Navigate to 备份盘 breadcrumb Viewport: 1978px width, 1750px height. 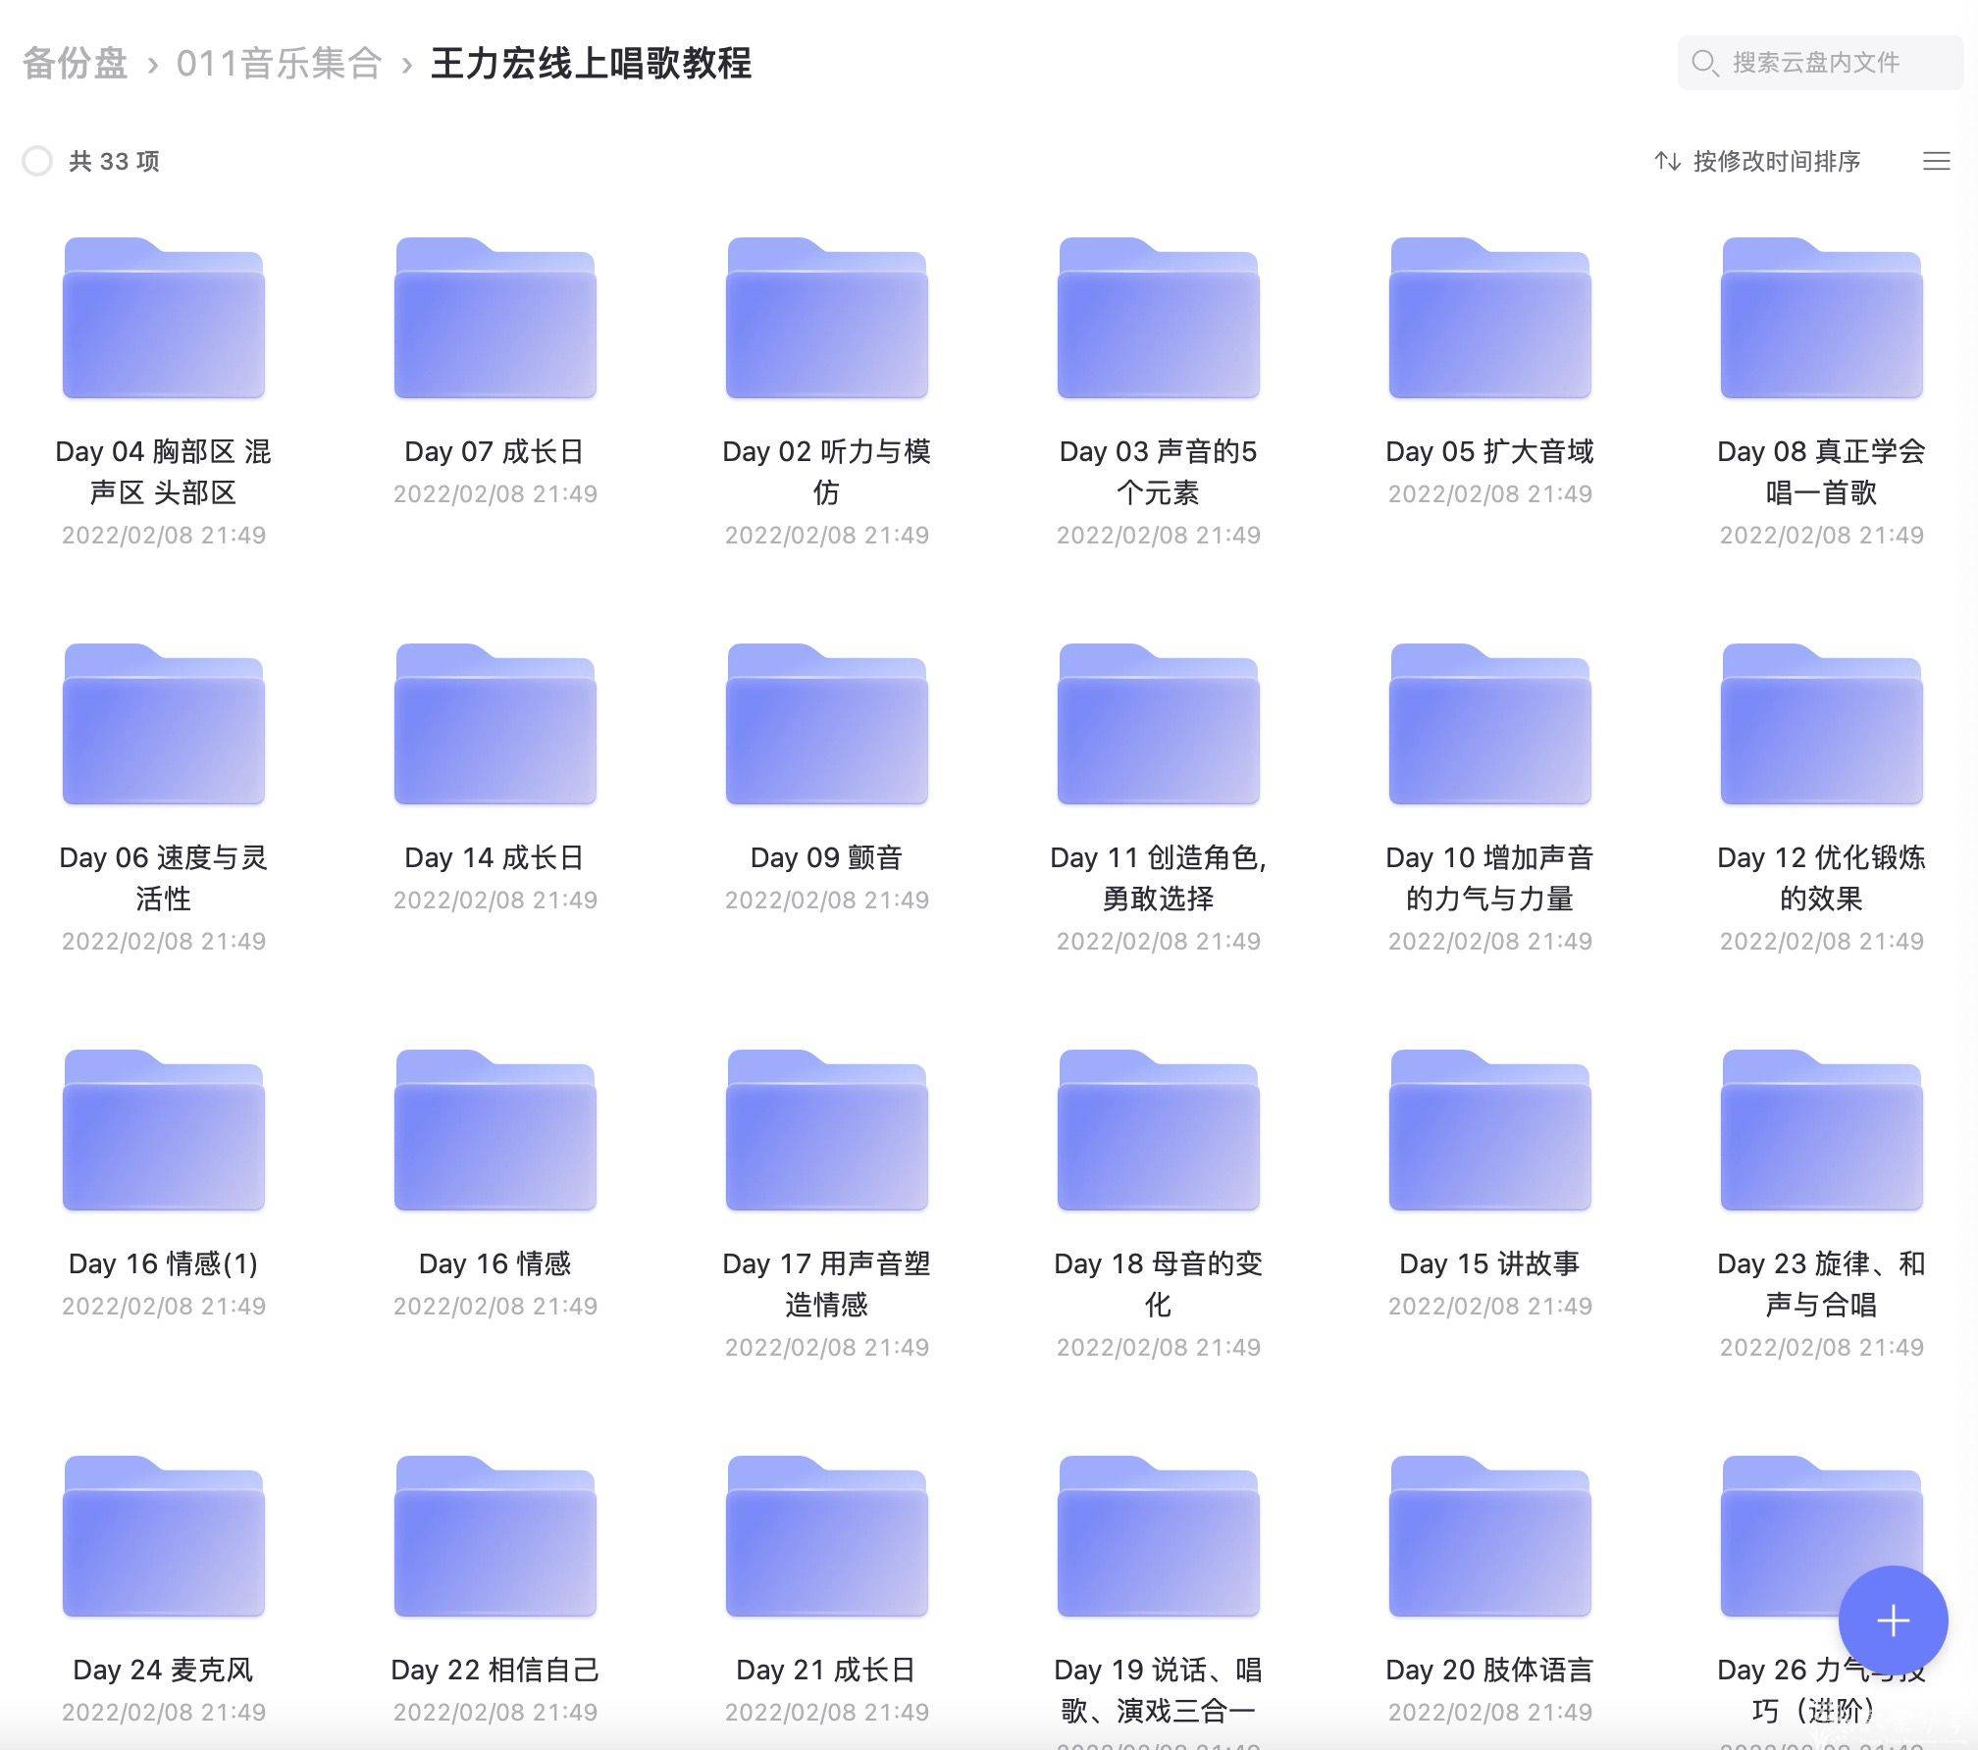[76, 64]
